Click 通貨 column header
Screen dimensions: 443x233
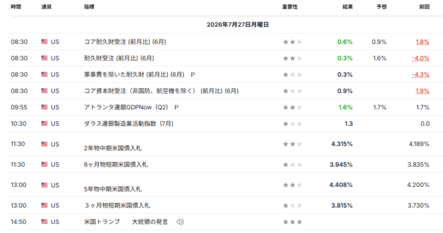(47, 7)
